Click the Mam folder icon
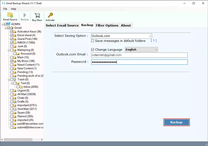Screen dimensions: 208x146 click(15, 57)
